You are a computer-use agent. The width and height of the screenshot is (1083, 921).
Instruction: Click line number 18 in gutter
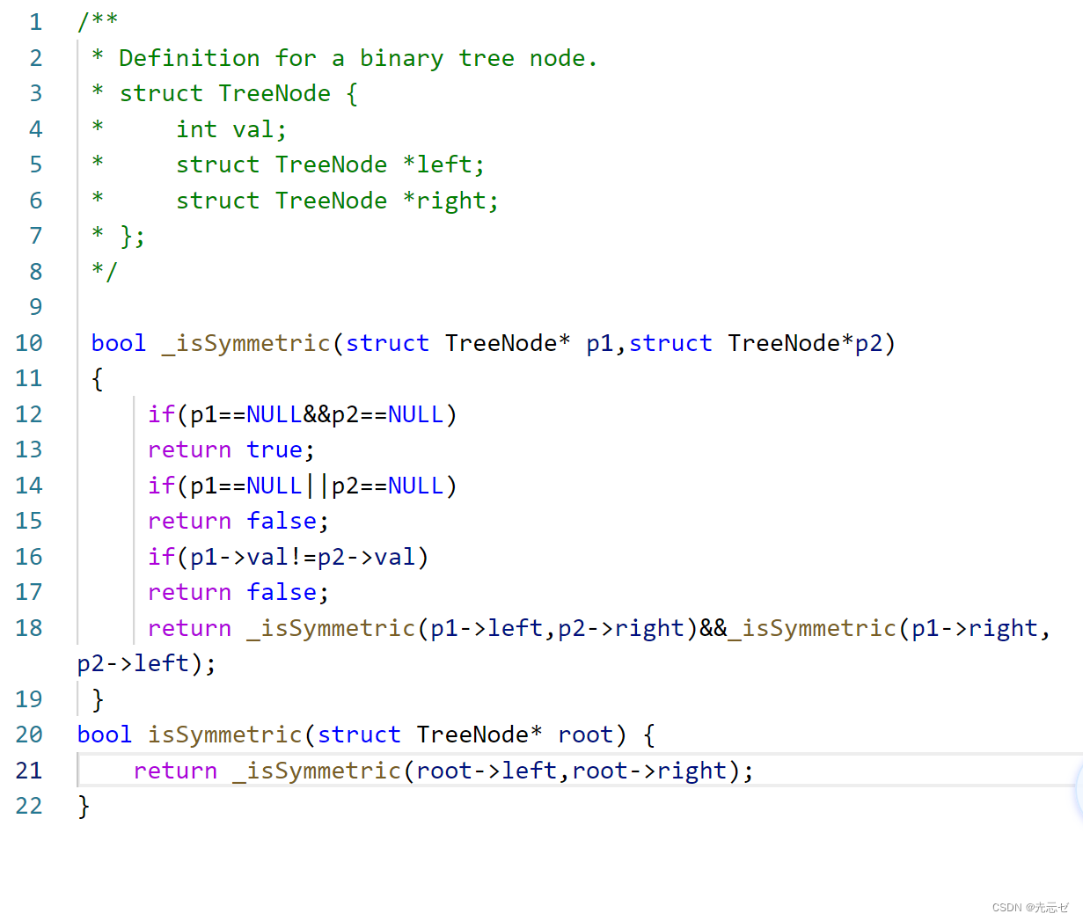point(28,628)
